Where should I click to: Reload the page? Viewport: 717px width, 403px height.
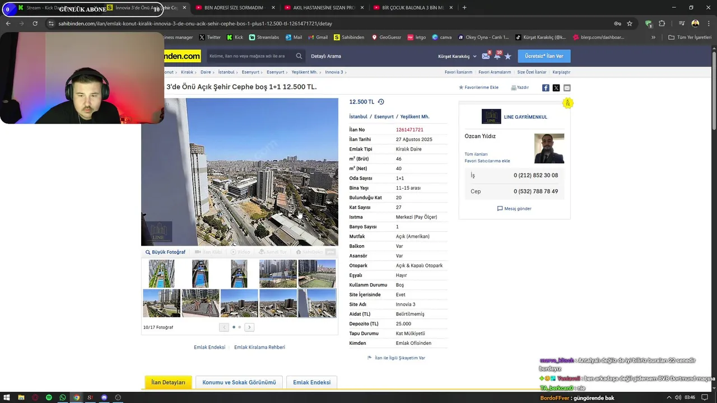[x=35, y=24]
